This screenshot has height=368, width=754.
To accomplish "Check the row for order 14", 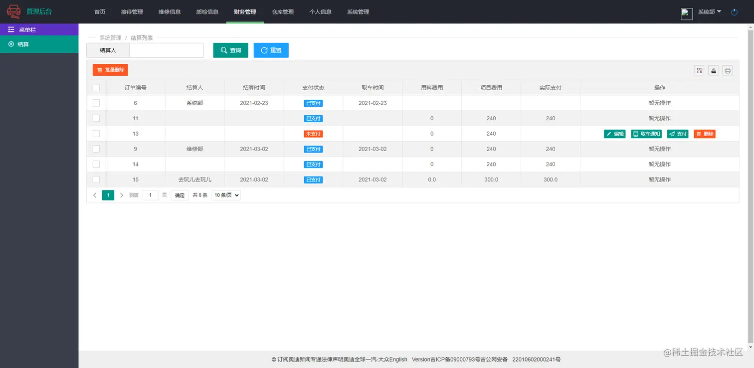I will [96, 164].
